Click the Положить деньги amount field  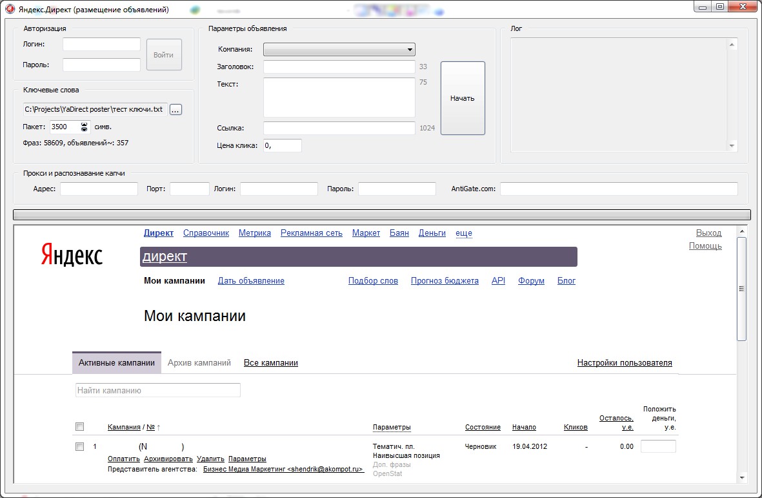(658, 446)
